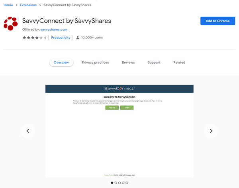Click the users person icon
Viewport: 239px width, 188px height.
tap(78, 38)
